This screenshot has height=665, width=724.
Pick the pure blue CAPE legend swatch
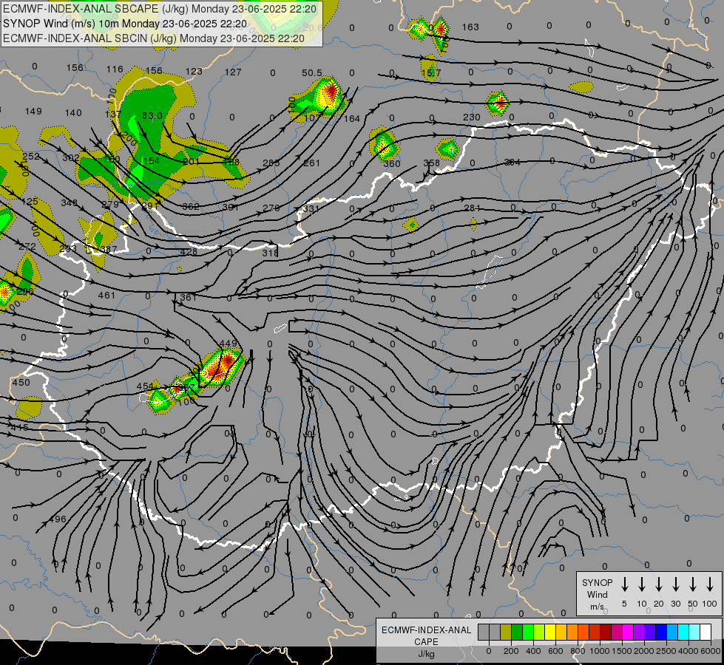[661, 632]
